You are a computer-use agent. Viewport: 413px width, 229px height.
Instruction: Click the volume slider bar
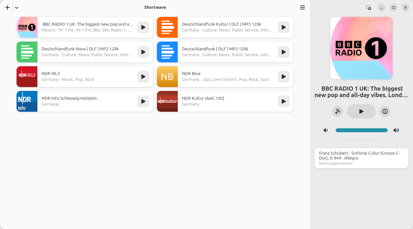[362, 130]
